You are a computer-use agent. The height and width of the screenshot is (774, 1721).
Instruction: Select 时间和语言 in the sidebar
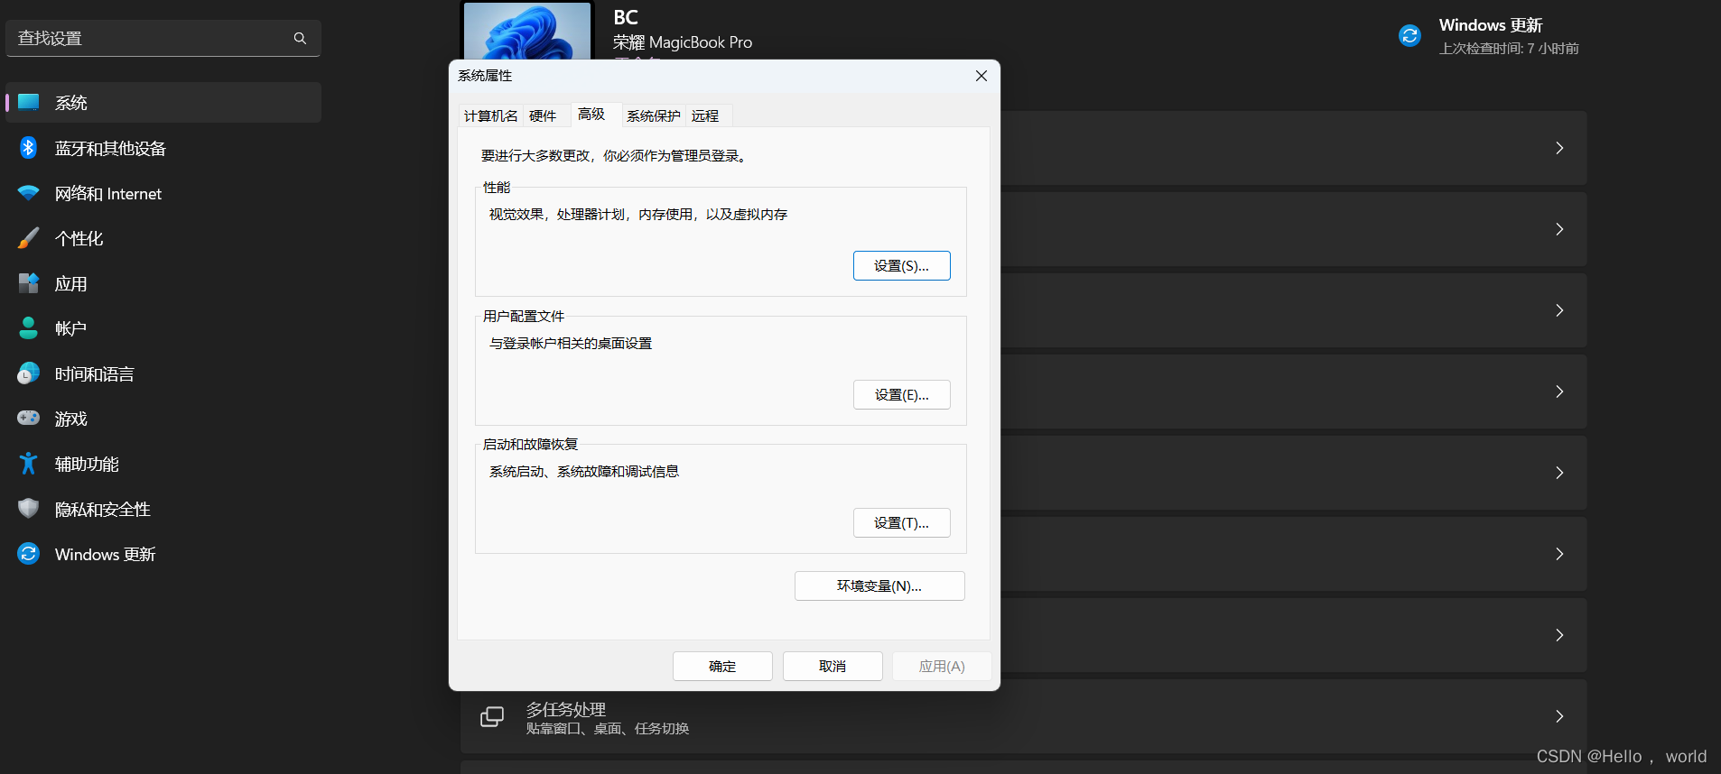click(163, 373)
